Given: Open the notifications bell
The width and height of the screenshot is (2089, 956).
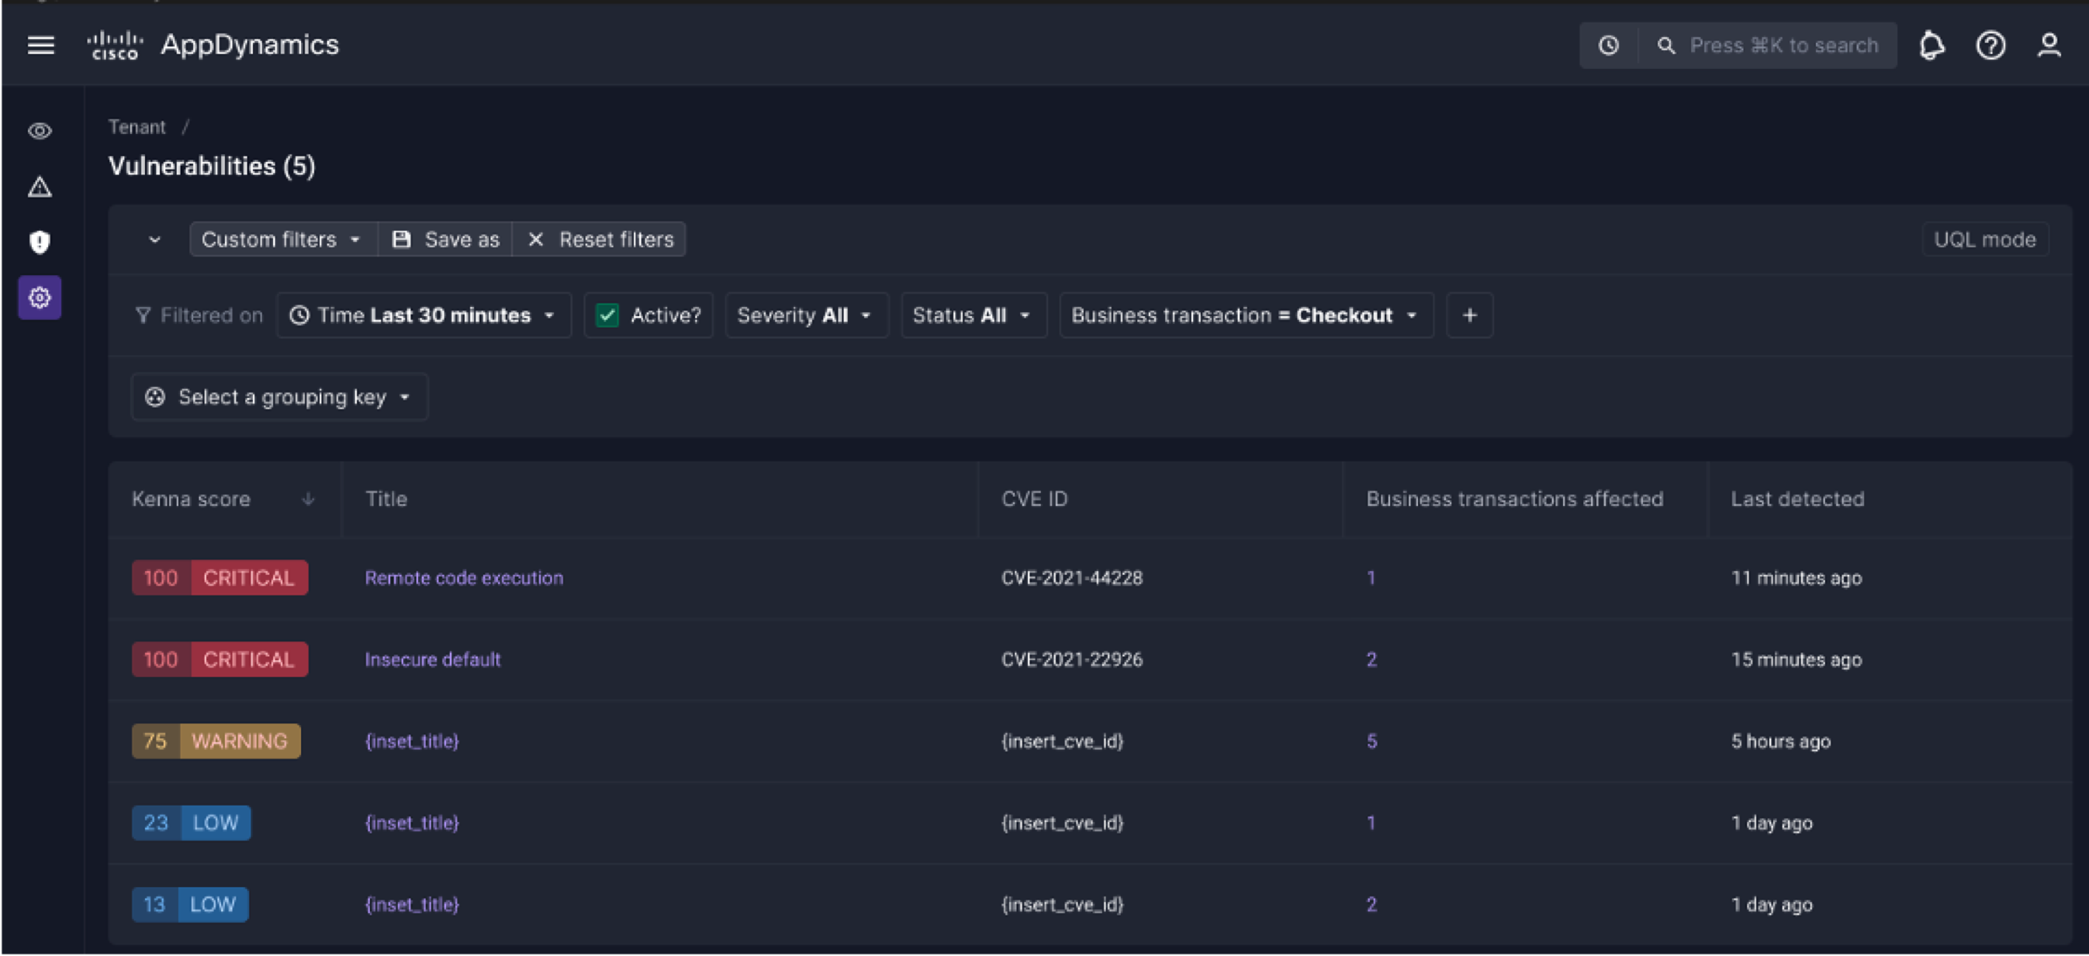Looking at the screenshot, I should click(1931, 45).
